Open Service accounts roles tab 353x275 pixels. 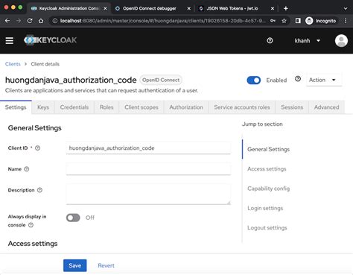(242, 107)
